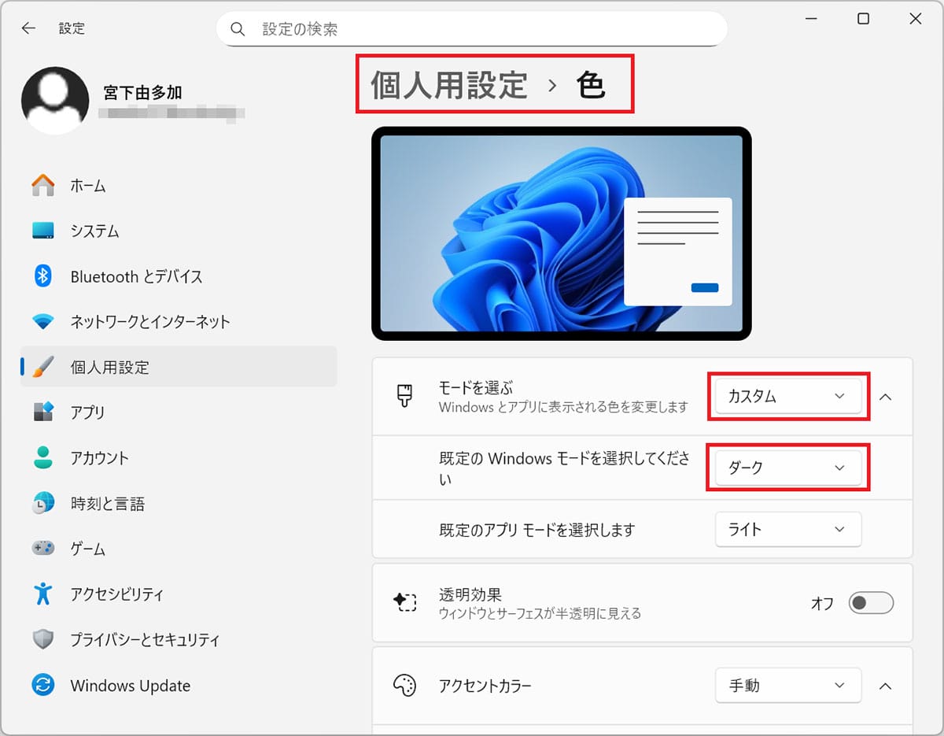
Task: Change the アクセントカラー dropdown from 手動
Action: tap(787, 686)
